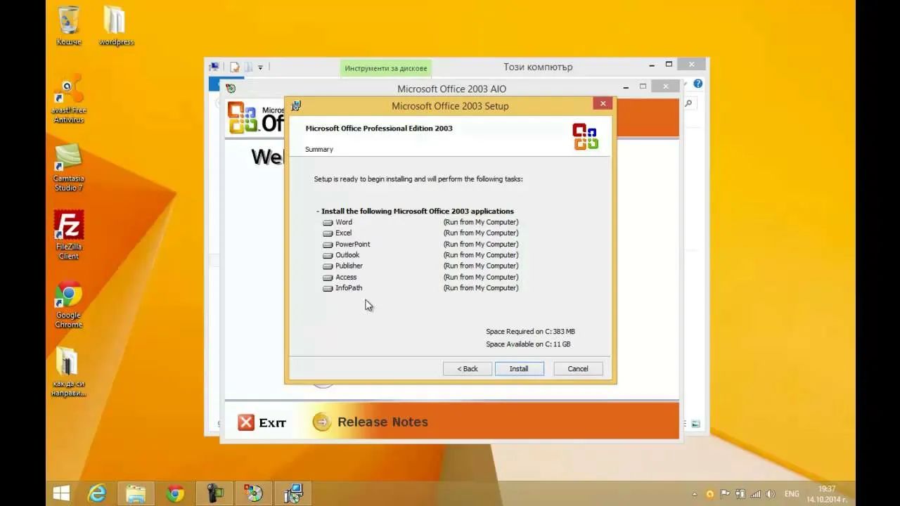The height and width of the screenshot is (506, 900).
Task: Launch avast! Free Antivirus shortcut
Action: (x=69, y=90)
